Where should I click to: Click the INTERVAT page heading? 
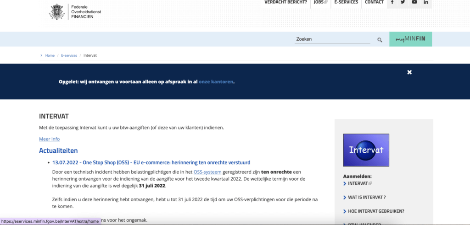coord(54,116)
